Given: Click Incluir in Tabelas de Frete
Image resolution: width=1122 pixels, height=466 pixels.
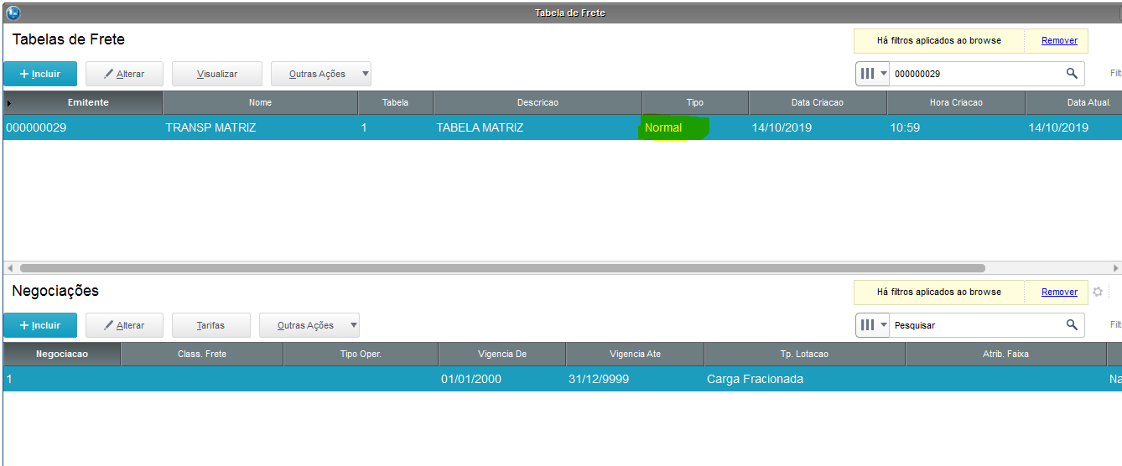Looking at the screenshot, I should click(40, 74).
